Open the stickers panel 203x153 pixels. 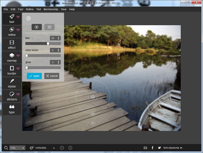(12, 96)
